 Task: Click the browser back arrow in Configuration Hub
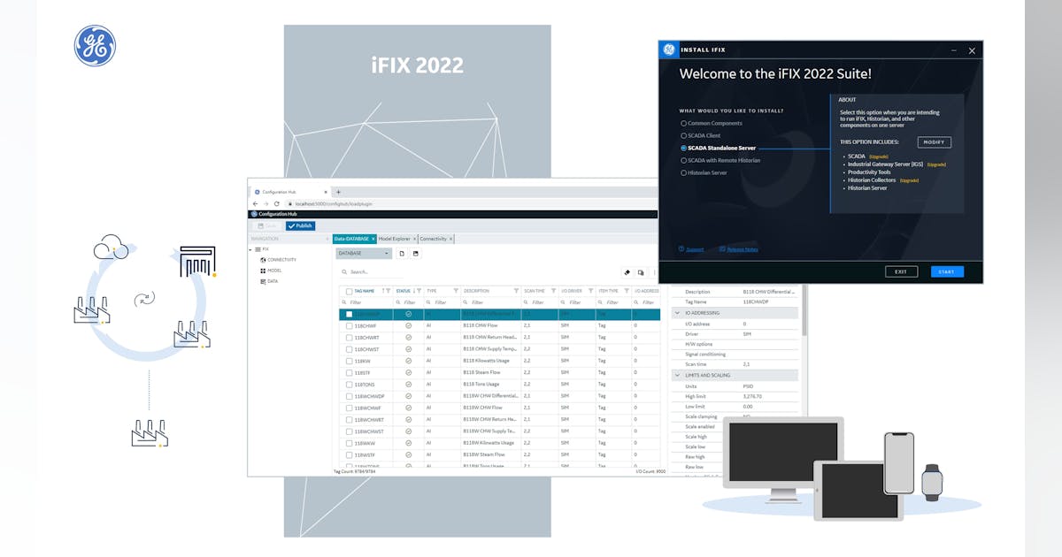pyautogui.click(x=256, y=203)
